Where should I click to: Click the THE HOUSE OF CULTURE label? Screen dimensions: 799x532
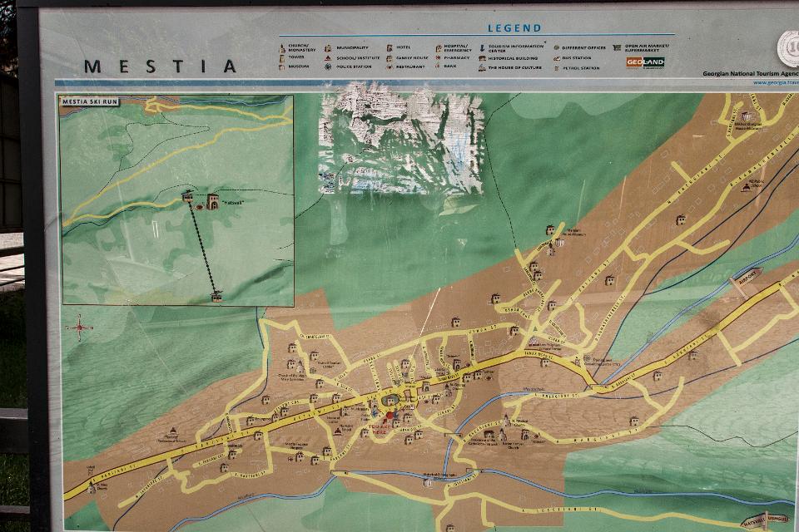tap(514, 67)
